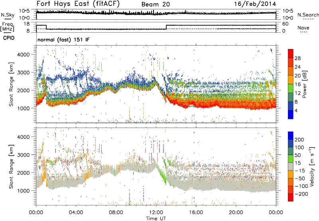Viewport: 319px width, 221px height.
Task: Pick the yellow-orange segment of the power colorbar
Action: tap(291, 80)
